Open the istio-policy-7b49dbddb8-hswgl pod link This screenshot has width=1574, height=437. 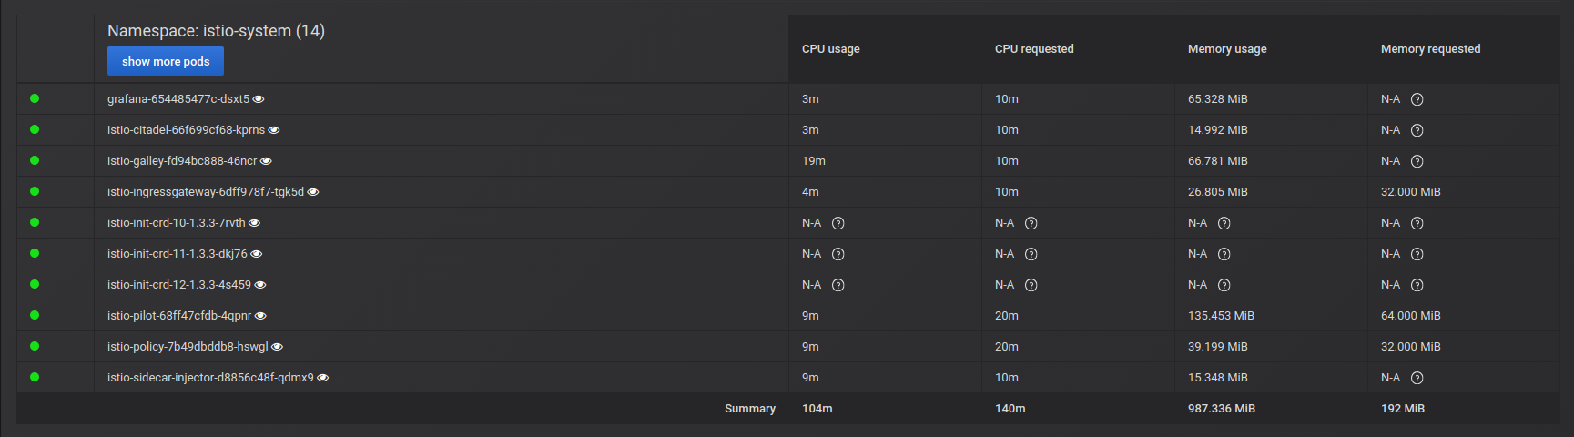(187, 347)
